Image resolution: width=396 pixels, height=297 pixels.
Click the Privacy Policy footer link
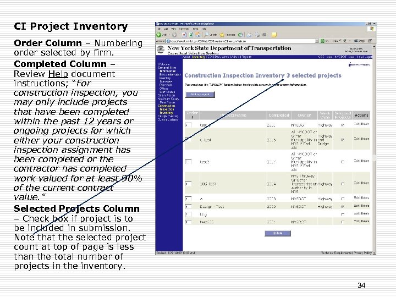tap(362, 253)
